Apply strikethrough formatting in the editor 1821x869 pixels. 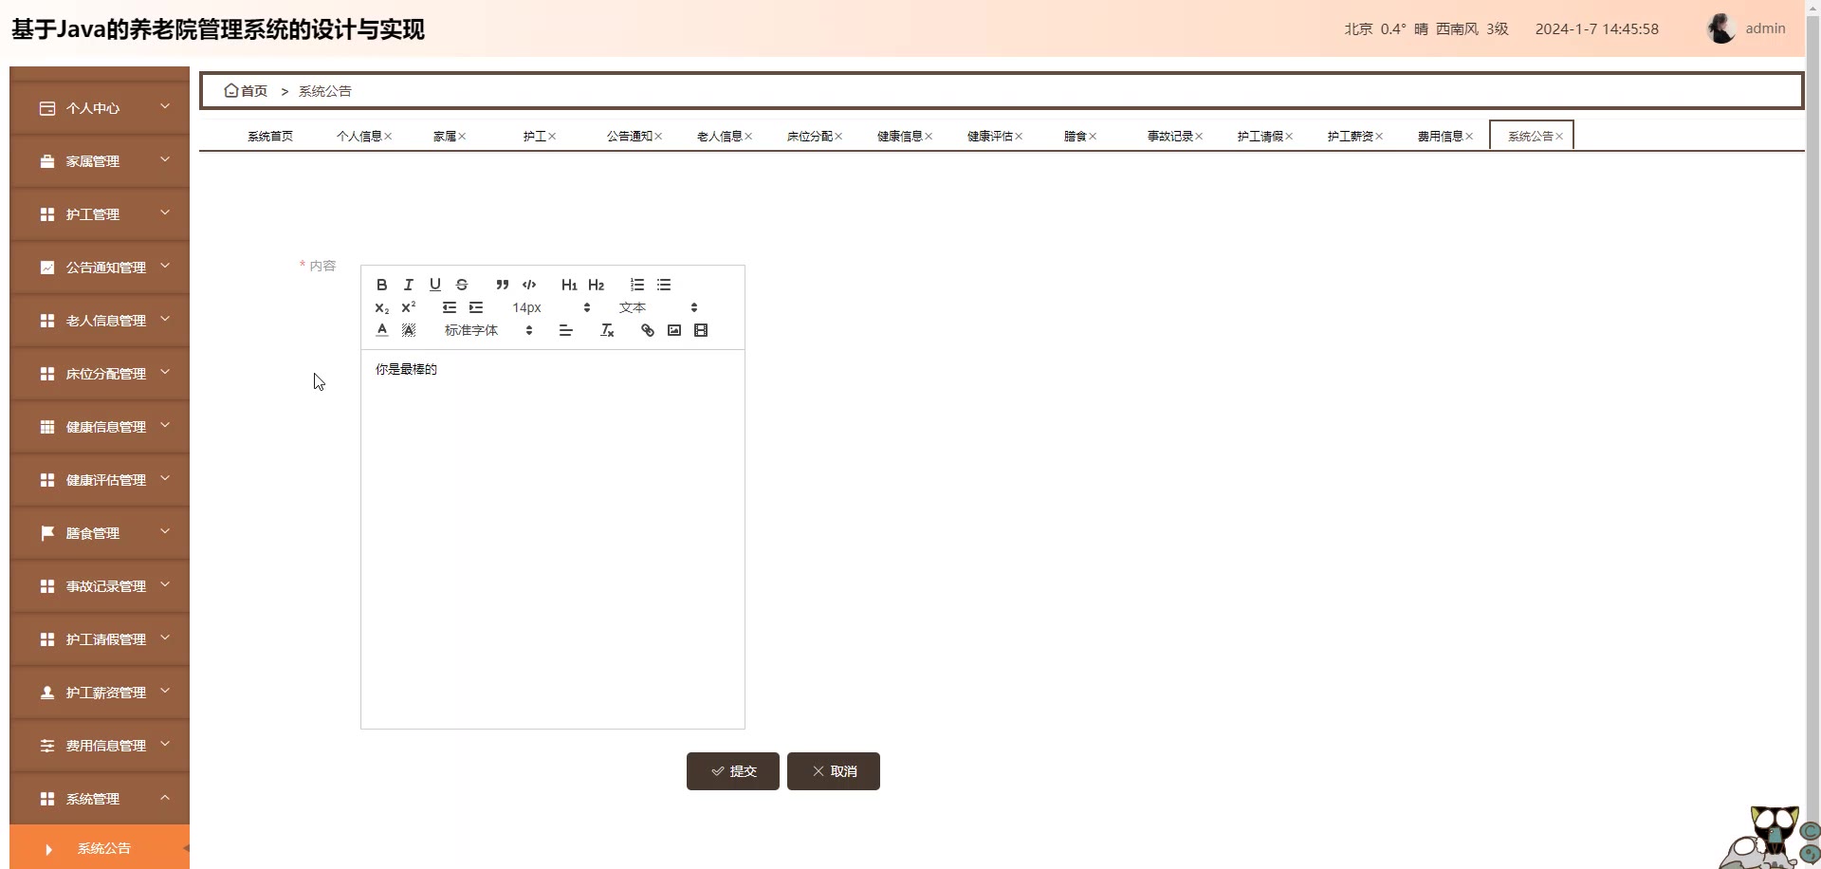461,285
